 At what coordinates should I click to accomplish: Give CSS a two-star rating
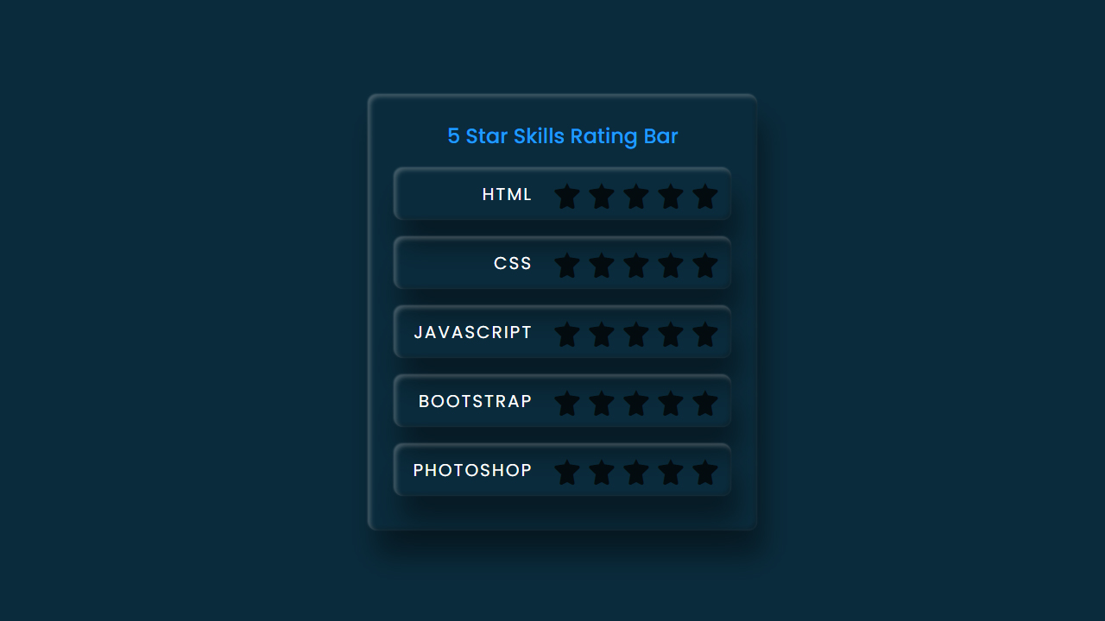(x=602, y=265)
